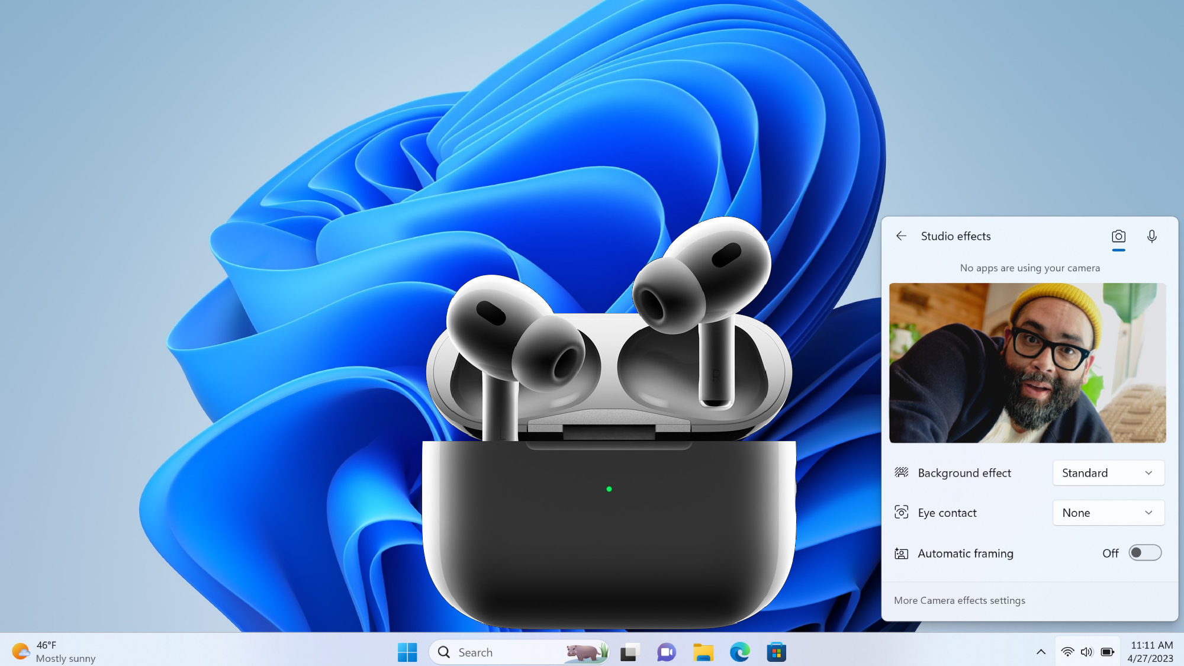
Task: Click the Studio effects panel title
Action: (x=955, y=236)
